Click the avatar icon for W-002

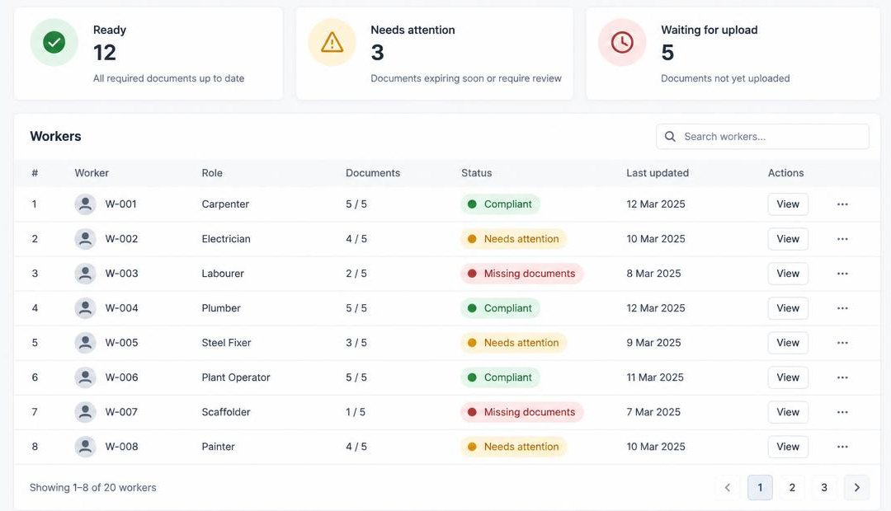(85, 239)
